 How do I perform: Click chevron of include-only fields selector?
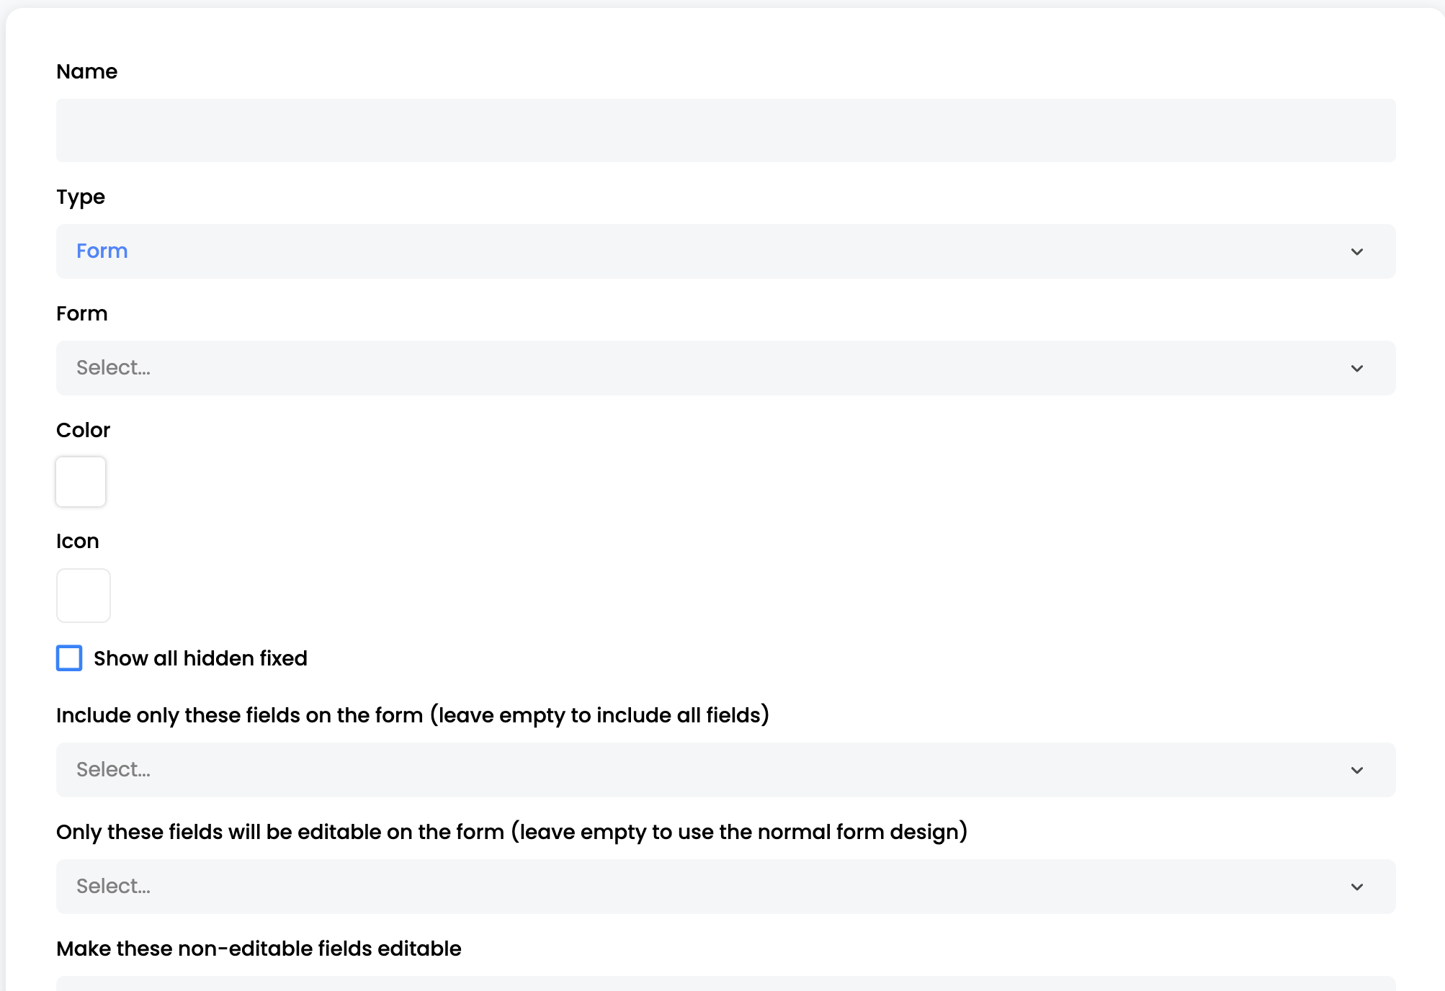1356,770
